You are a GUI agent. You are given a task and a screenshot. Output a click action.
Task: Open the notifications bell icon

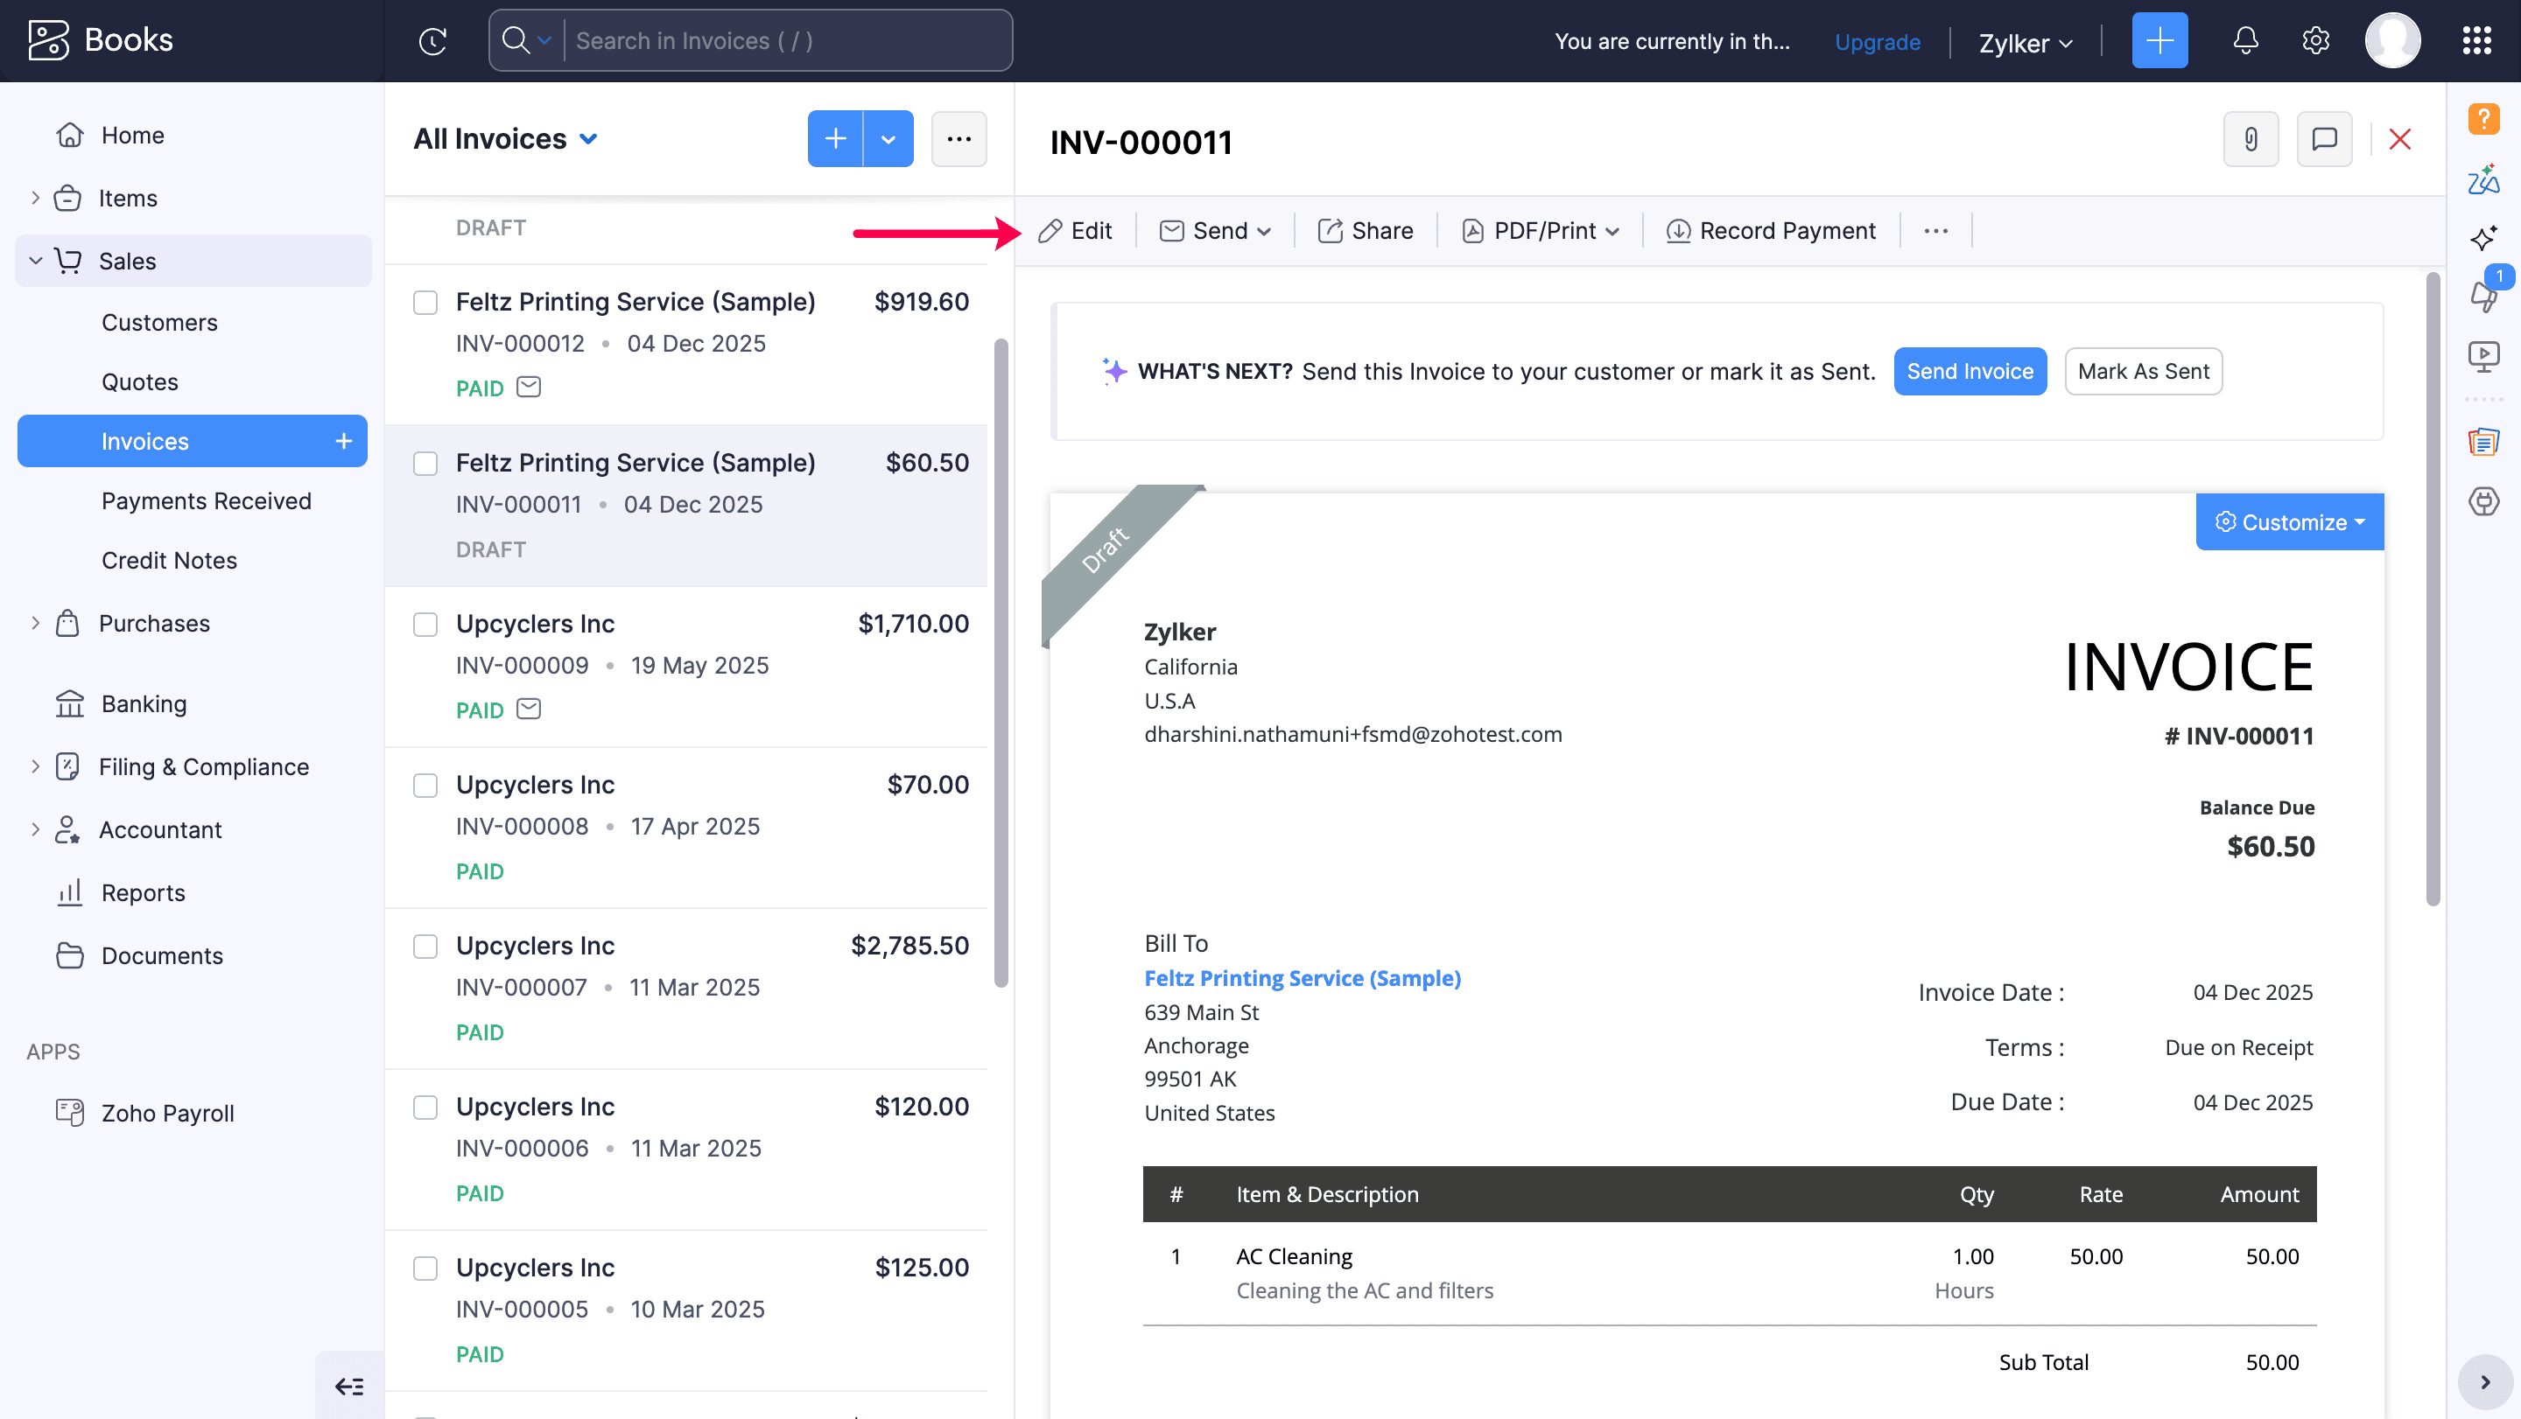pyautogui.click(x=2245, y=41)
